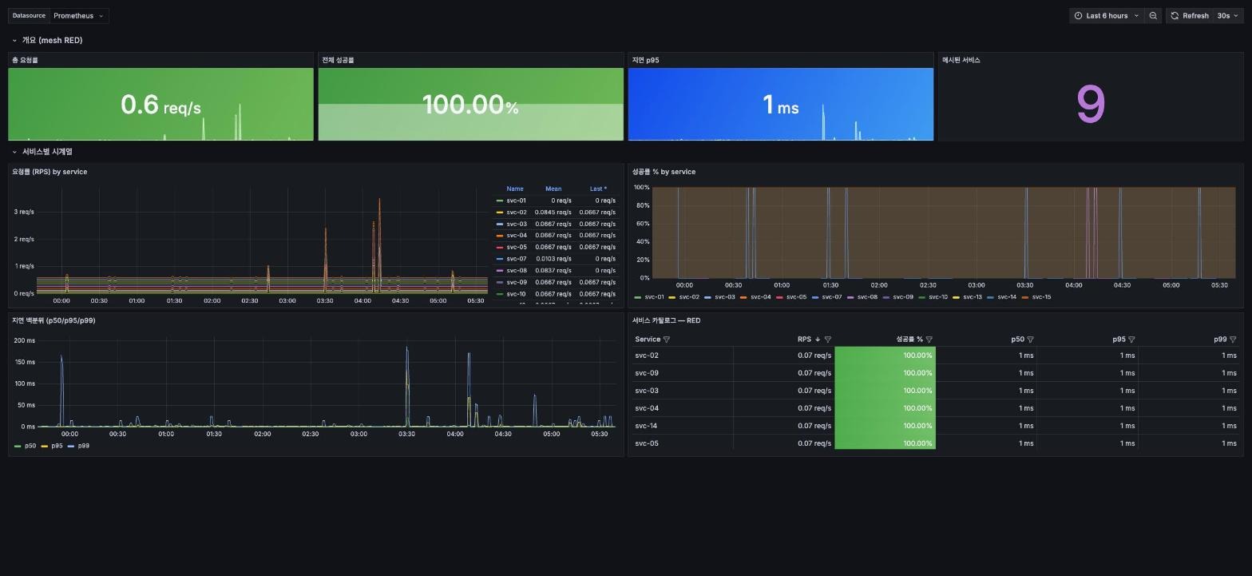Viewport: 1252px width, 576px height.
Task: Open the 총 요청률 panel title
Action: tap(25, 60)
